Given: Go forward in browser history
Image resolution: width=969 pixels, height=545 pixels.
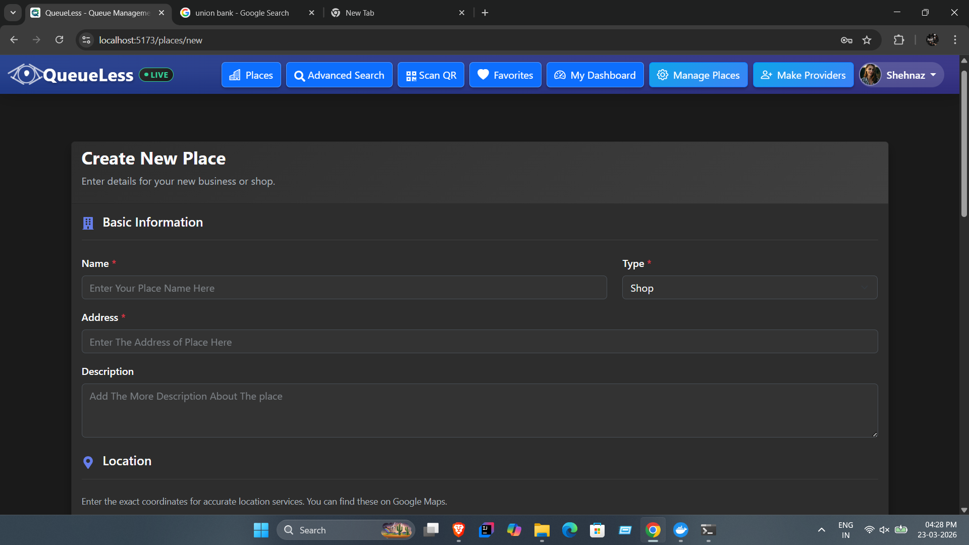Looking at the screenshot, I should click(x=36, y=40).
